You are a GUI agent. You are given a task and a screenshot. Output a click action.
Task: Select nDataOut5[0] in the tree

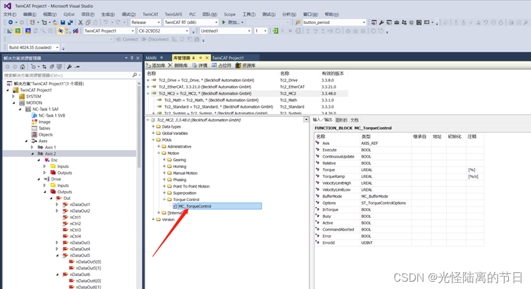[x=88, y=261]
